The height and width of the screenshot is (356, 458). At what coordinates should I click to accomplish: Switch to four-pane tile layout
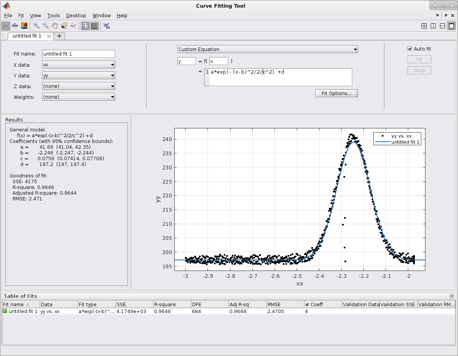pyautogui.click(x=424, y=26)
